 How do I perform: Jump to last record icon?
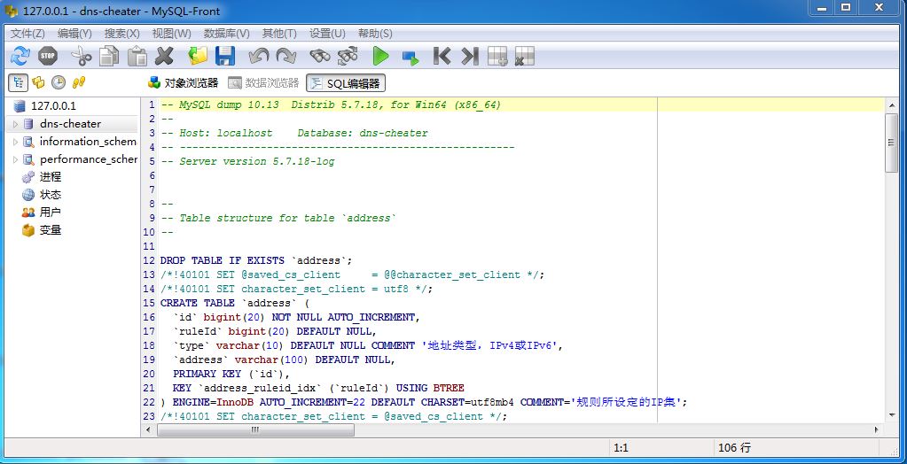470,56
